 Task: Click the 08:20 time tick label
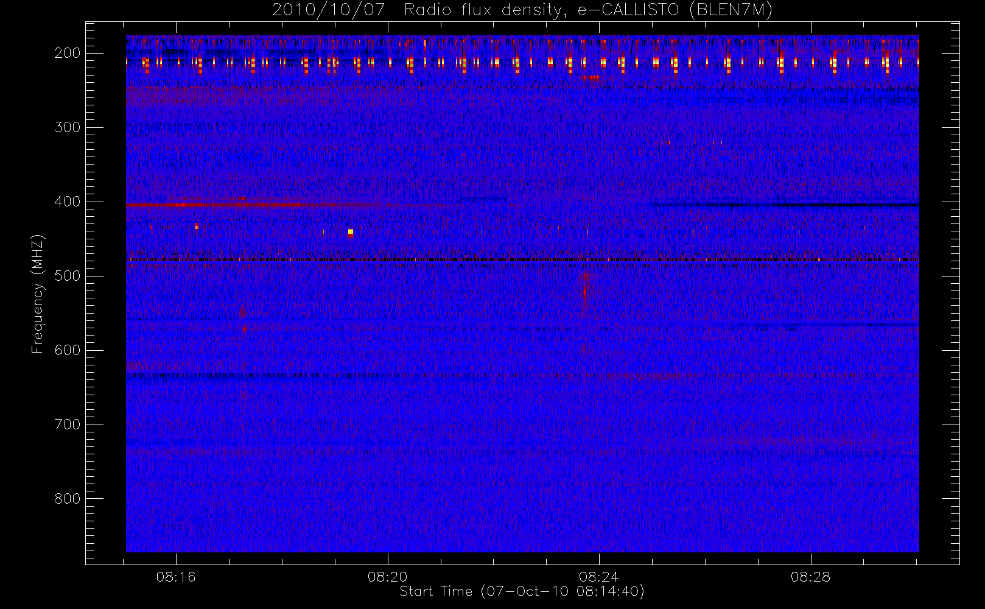click(388, 577)
